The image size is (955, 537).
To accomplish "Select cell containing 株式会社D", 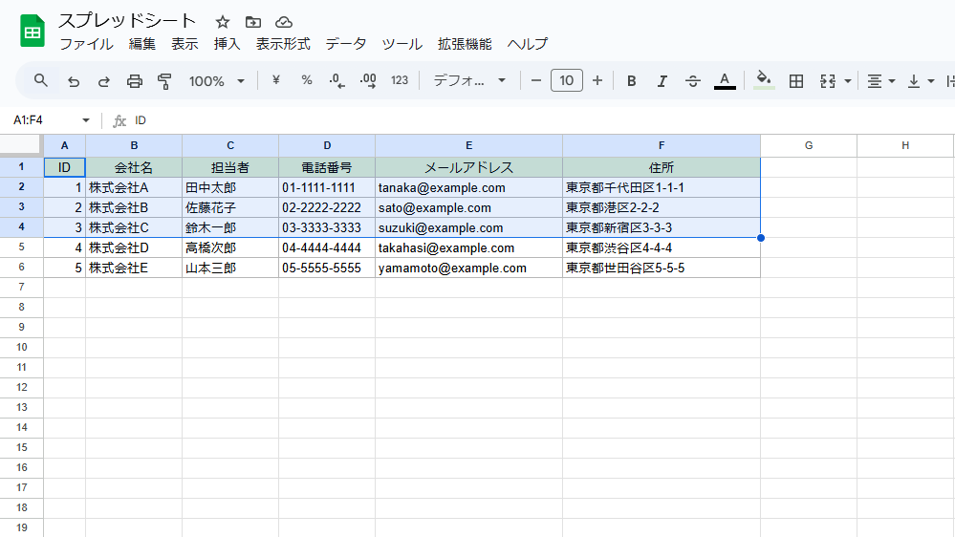I will tap(134, 247).
